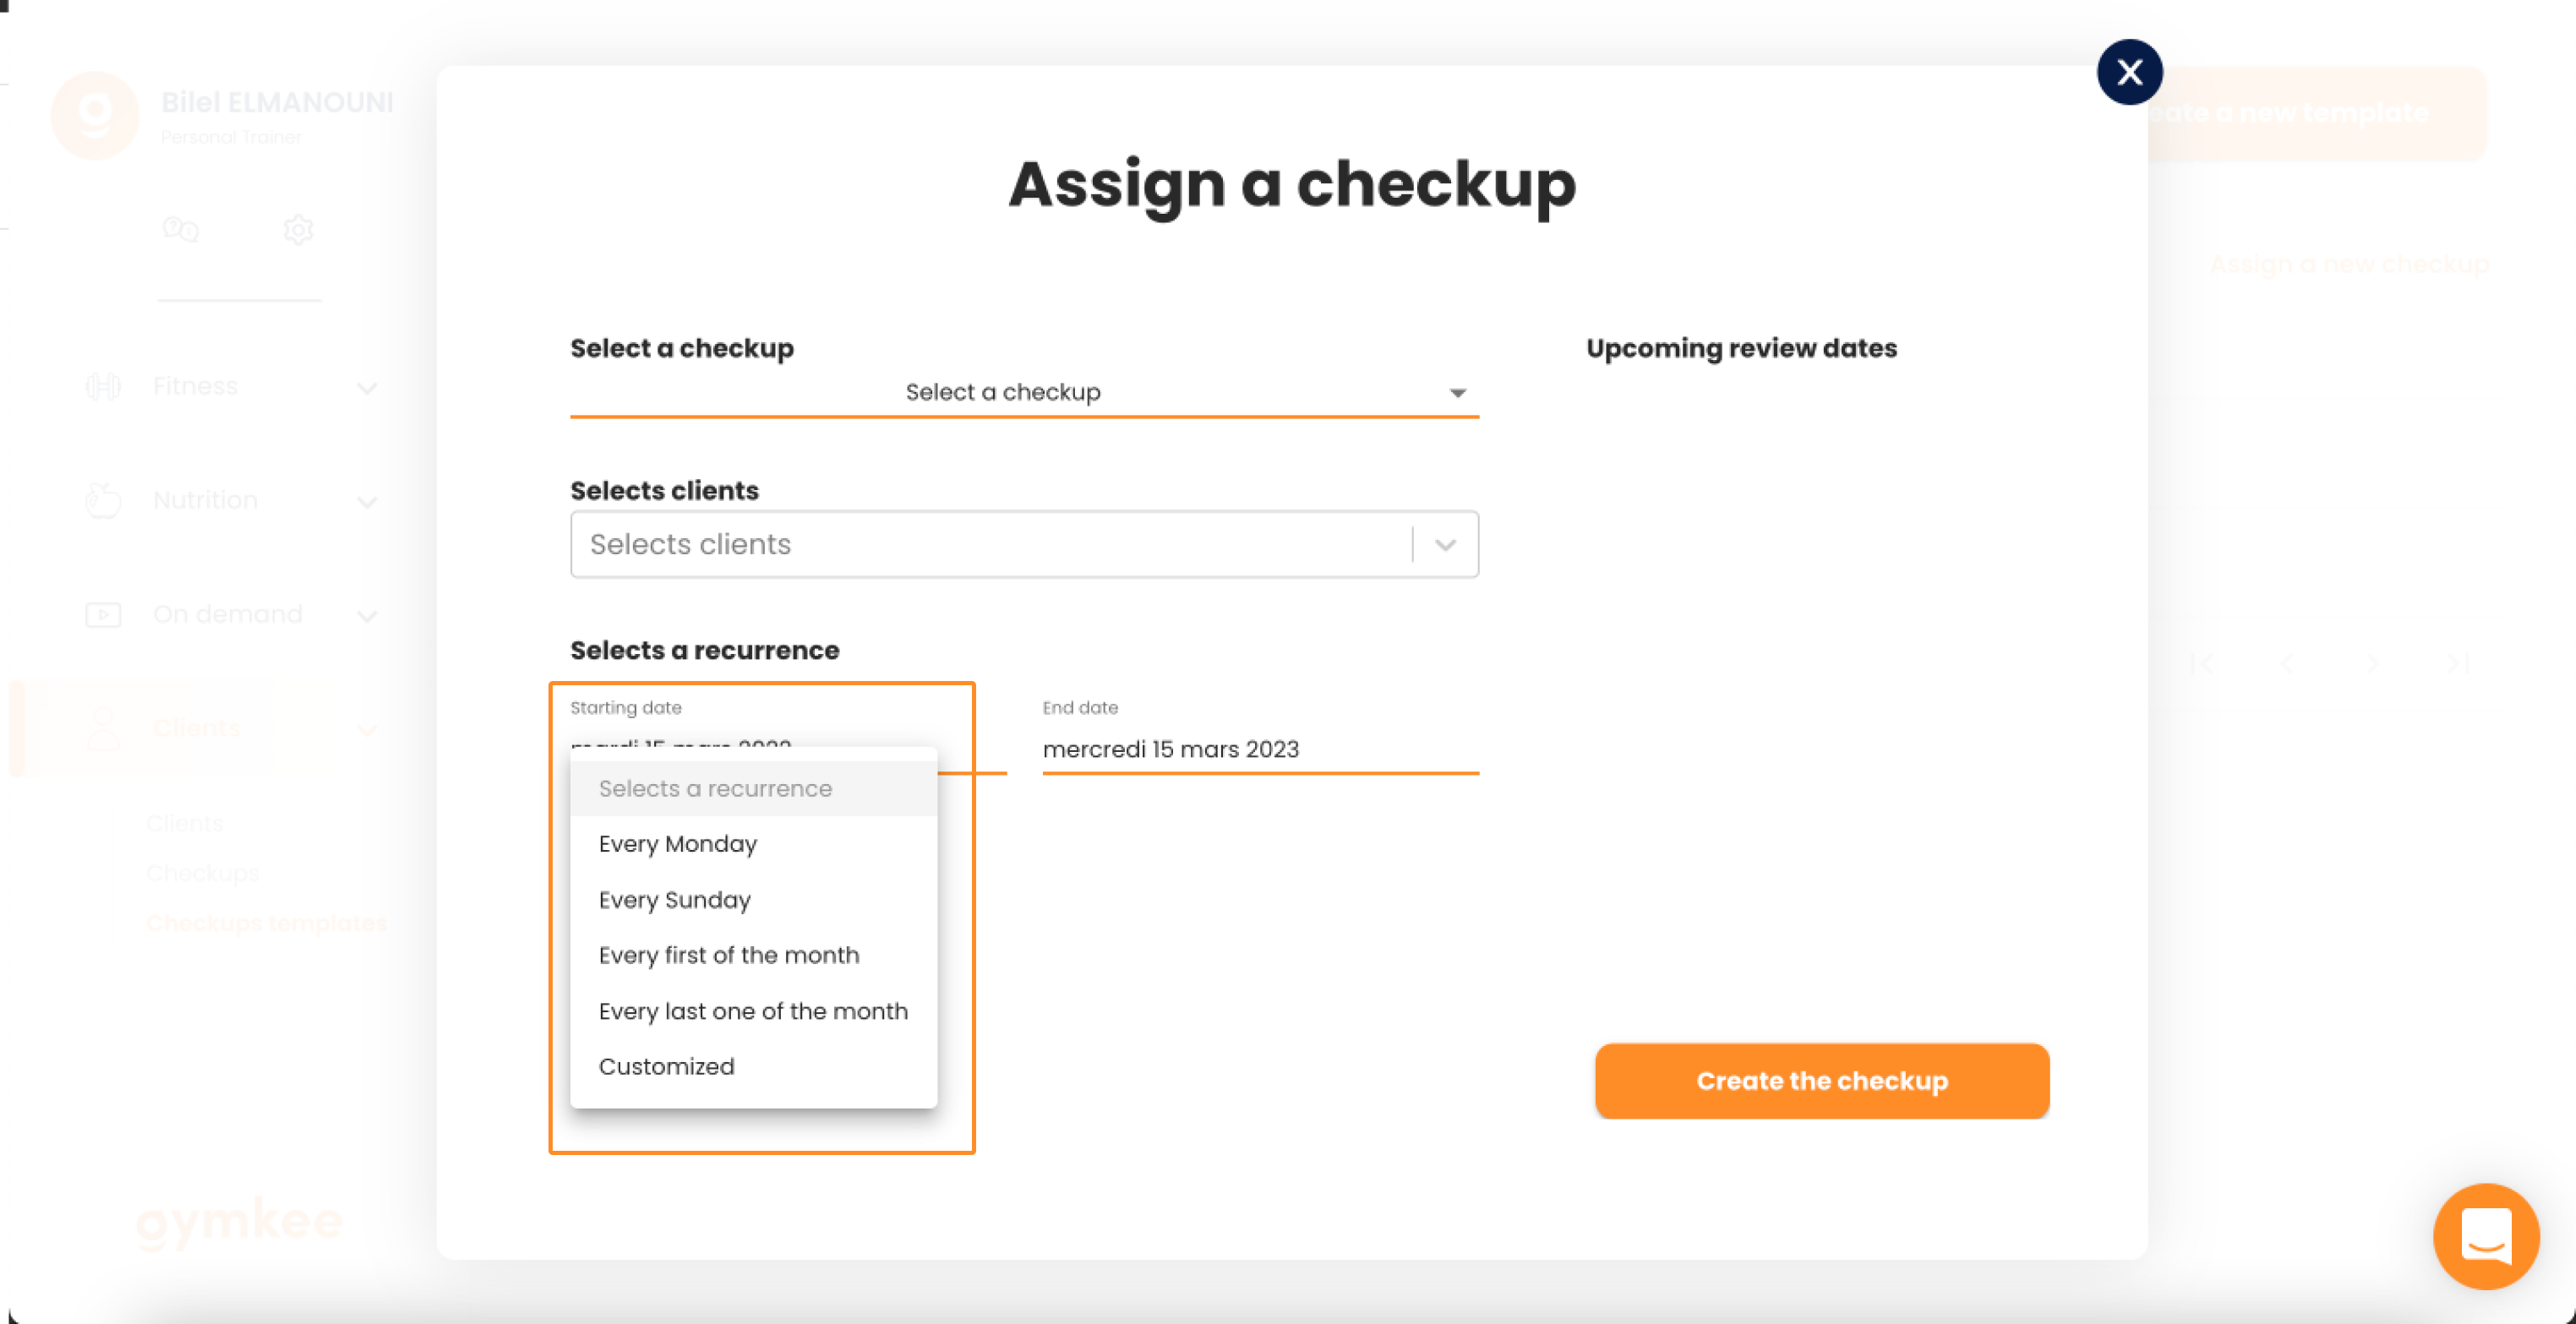The width and height of the screenshot is (2576, 1324).
Task: Click the Nutrition apple icon
Action: coord(103,500)
